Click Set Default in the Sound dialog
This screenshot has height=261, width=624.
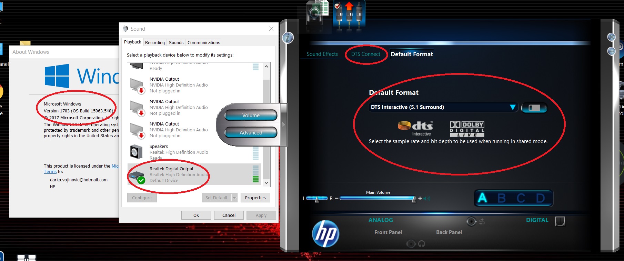[216, 198]
